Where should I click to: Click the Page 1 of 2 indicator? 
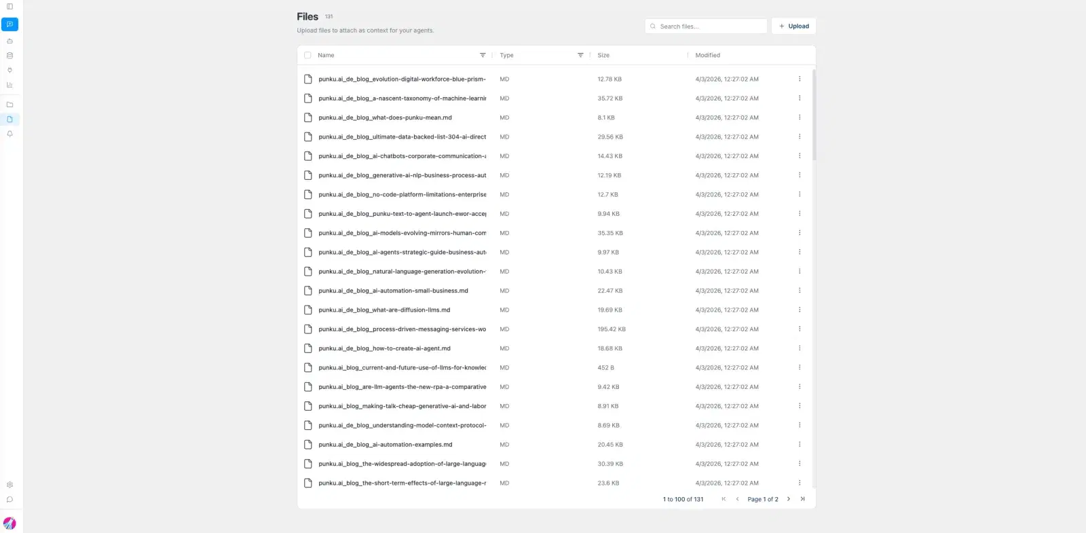763,499
